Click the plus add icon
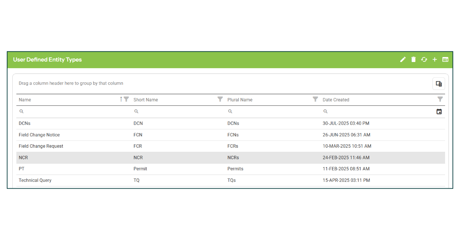 435,60
